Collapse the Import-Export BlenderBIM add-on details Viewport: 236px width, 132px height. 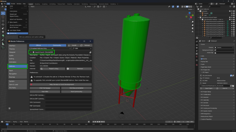(x=31, y=52)
